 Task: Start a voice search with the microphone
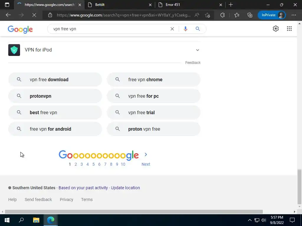coord(186,29)
